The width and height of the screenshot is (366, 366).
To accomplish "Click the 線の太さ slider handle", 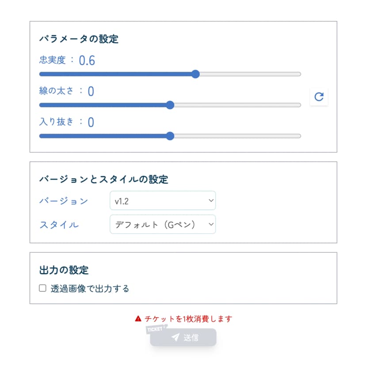I will coord(170,105).
